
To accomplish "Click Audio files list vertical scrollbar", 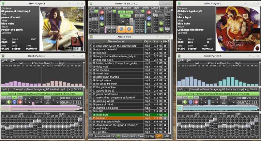I will pos(169,86).
